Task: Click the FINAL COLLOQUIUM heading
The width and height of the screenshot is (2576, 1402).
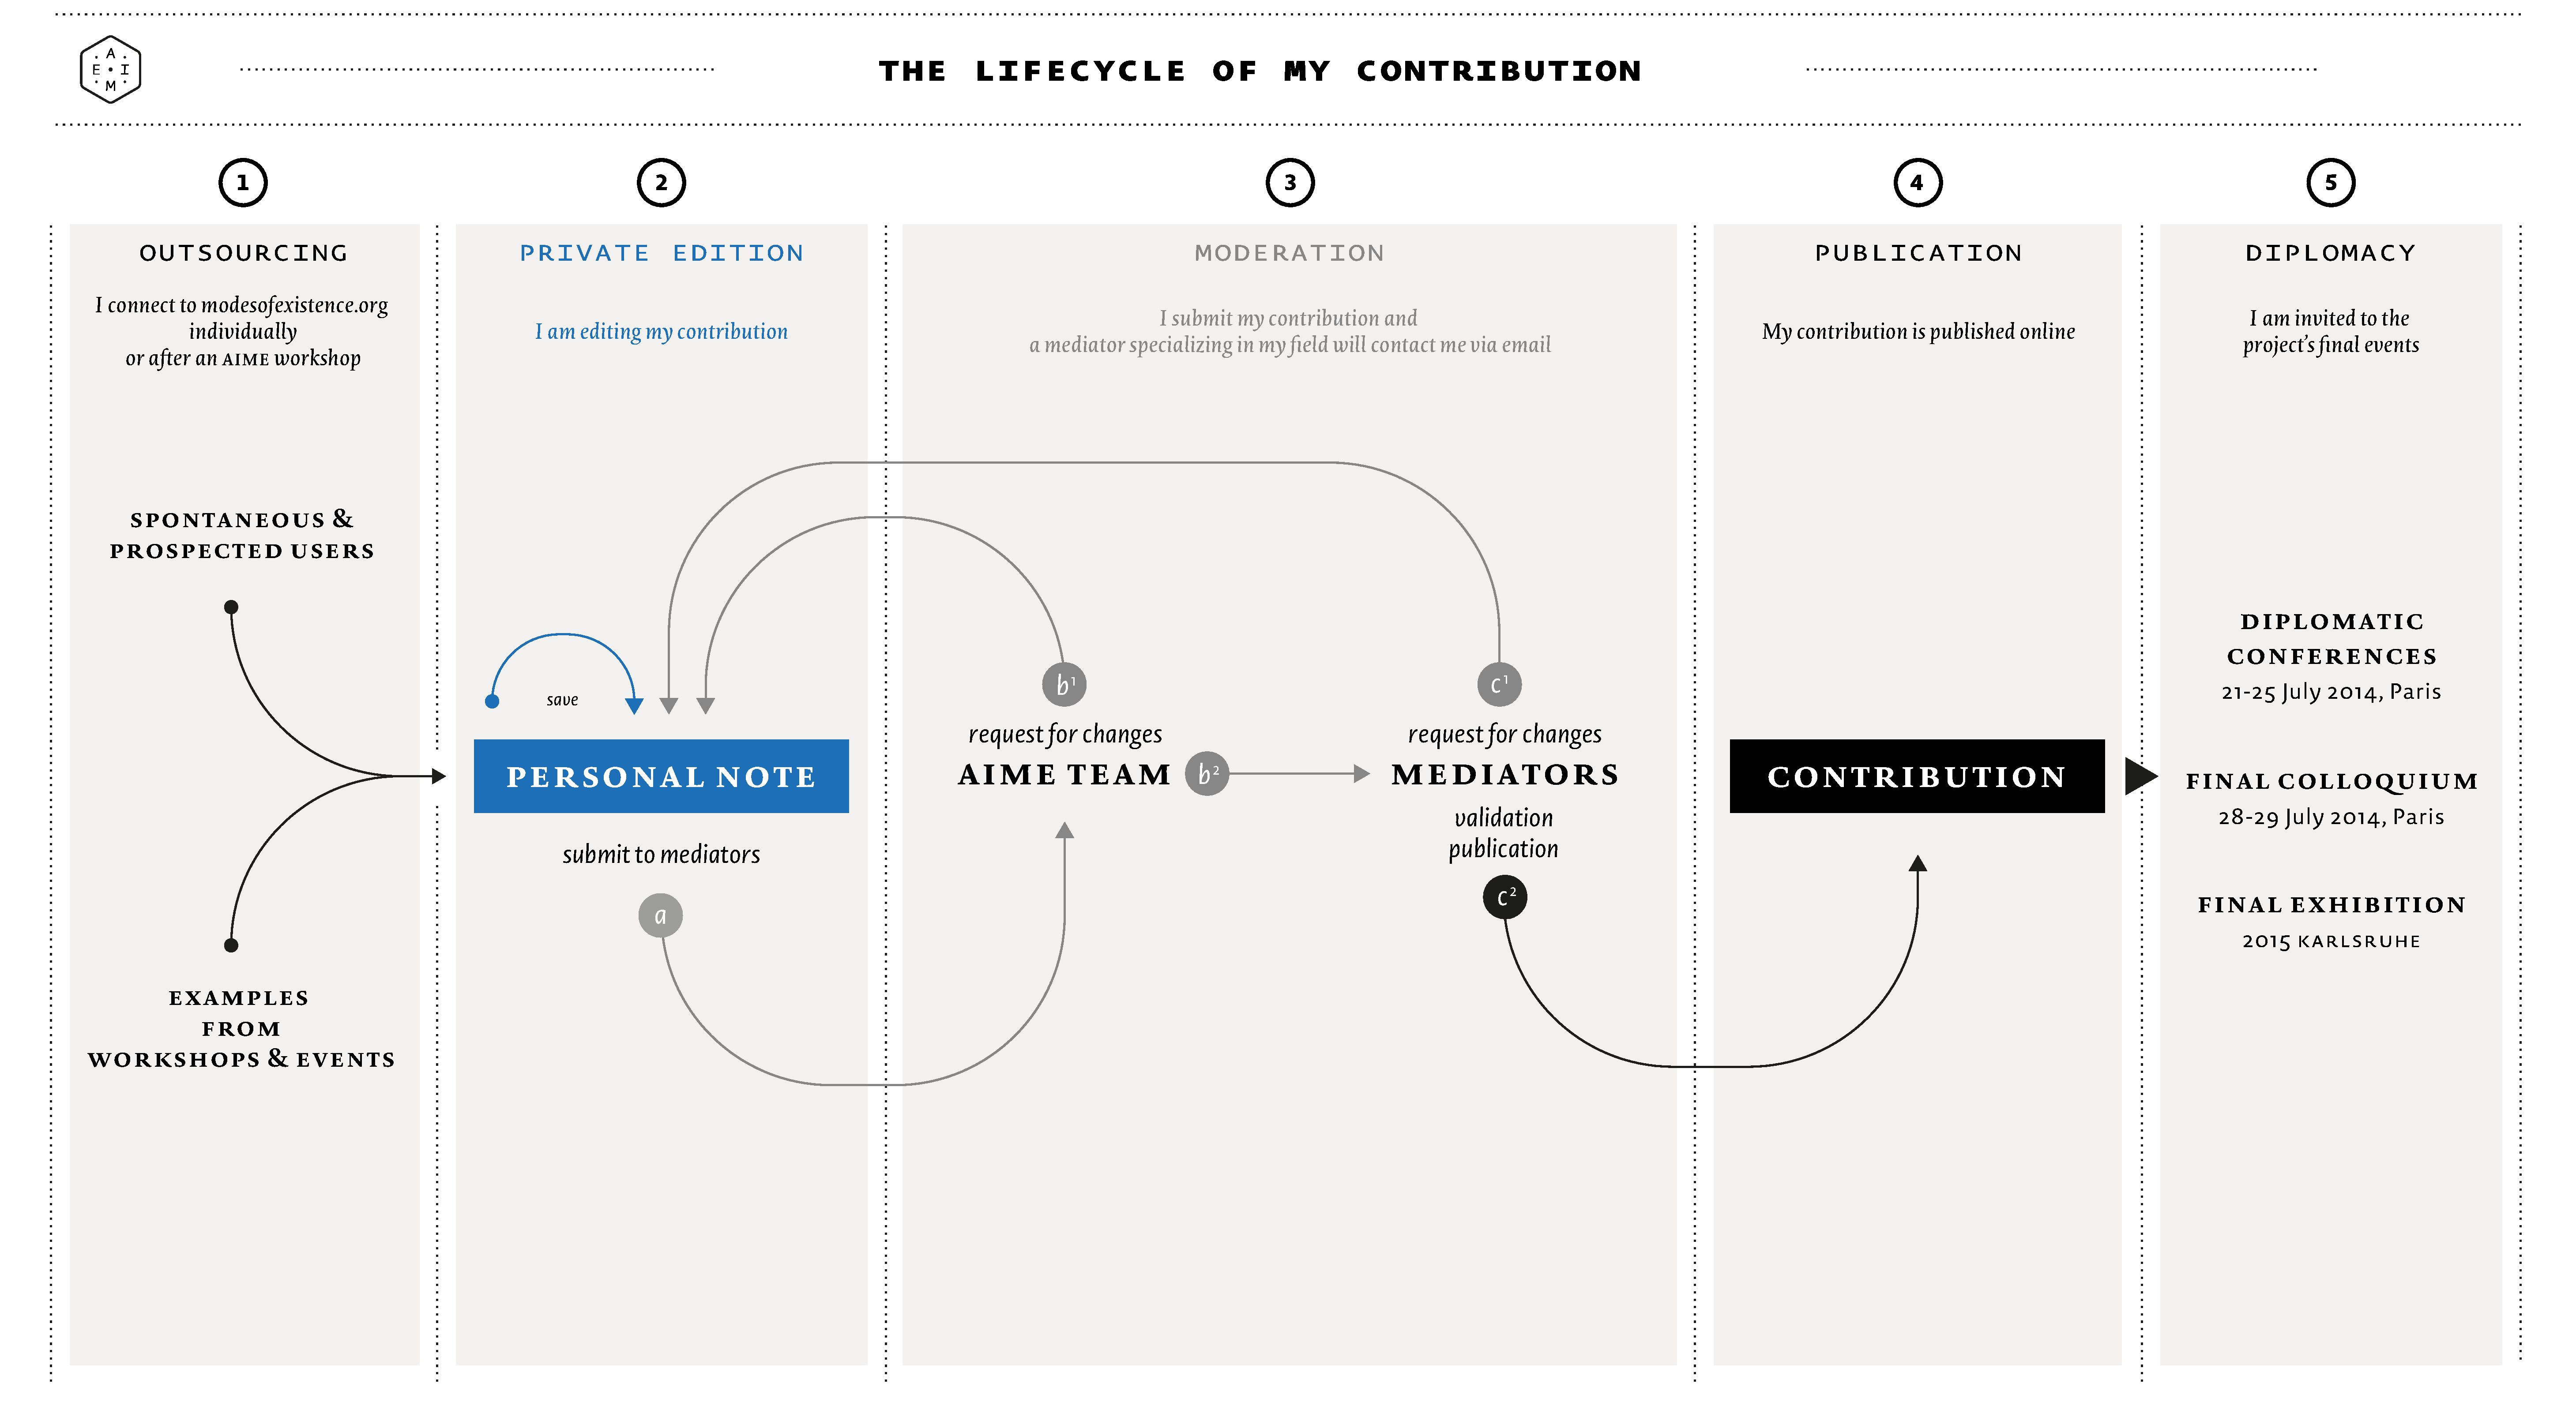Action: (2331, 781)
